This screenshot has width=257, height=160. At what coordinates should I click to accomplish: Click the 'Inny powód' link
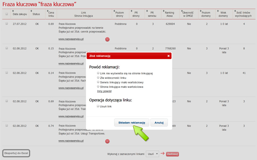click(x=104, y=91)
